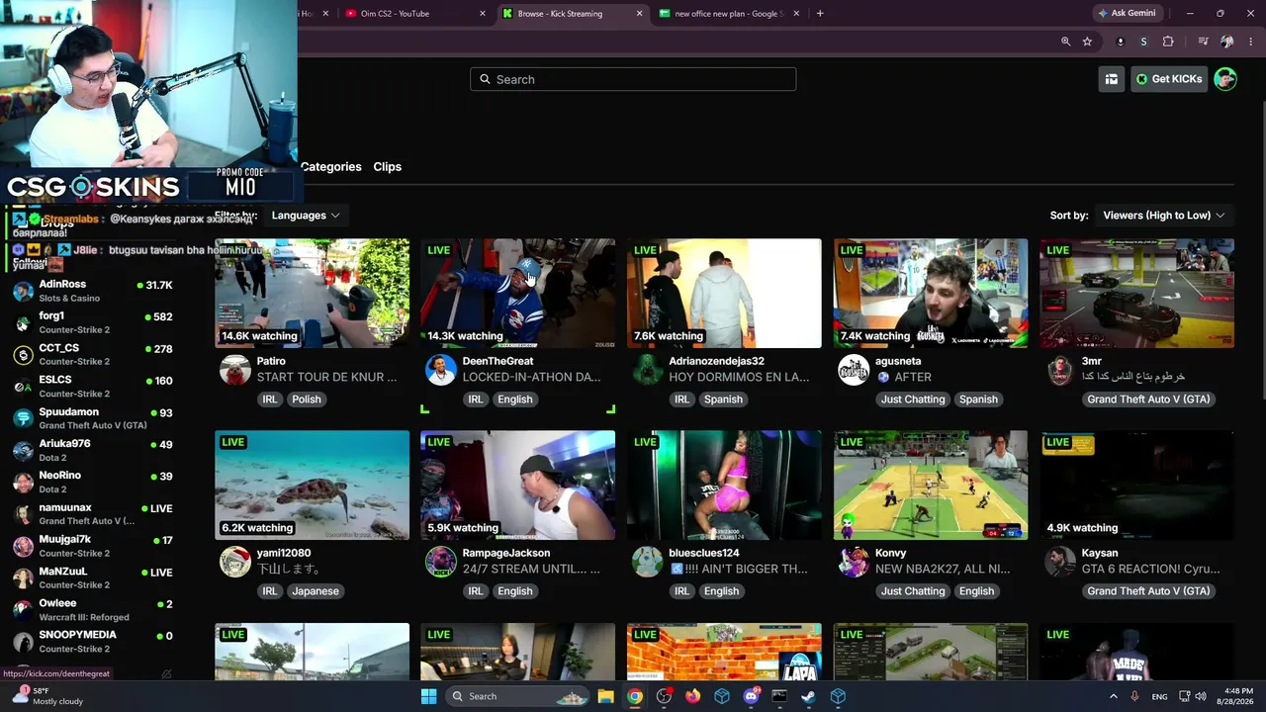Click Just Chatting tag under agusneta
1266x712 pixels.
(x=913, y=400)
